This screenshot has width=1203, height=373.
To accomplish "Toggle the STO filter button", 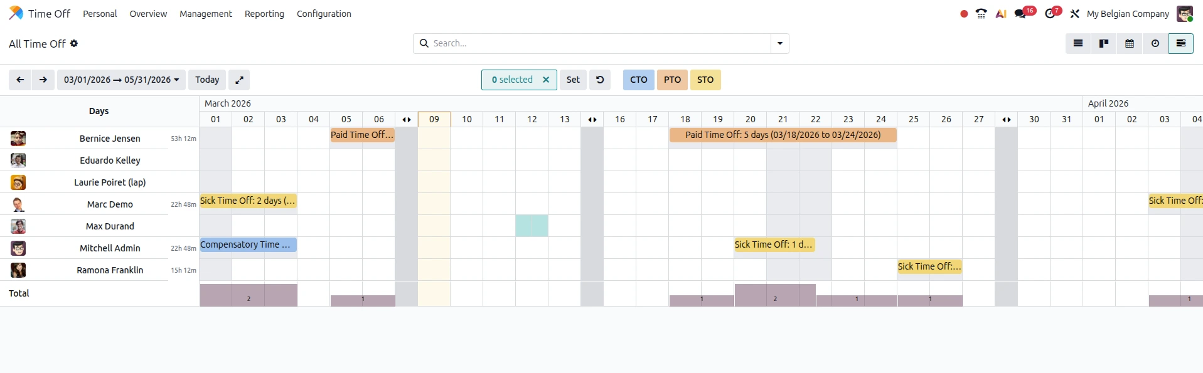I will tap(705, 80).
